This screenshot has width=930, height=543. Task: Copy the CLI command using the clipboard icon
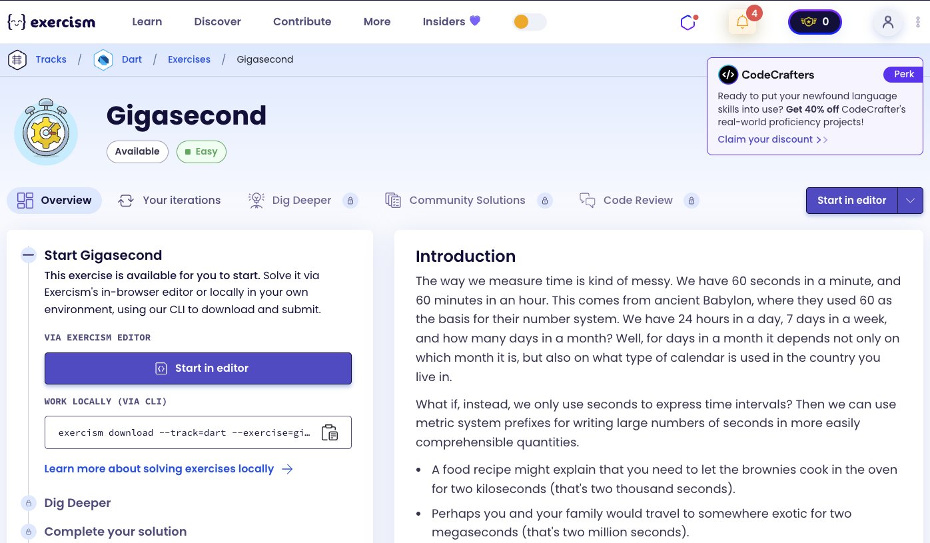[330, 432]
